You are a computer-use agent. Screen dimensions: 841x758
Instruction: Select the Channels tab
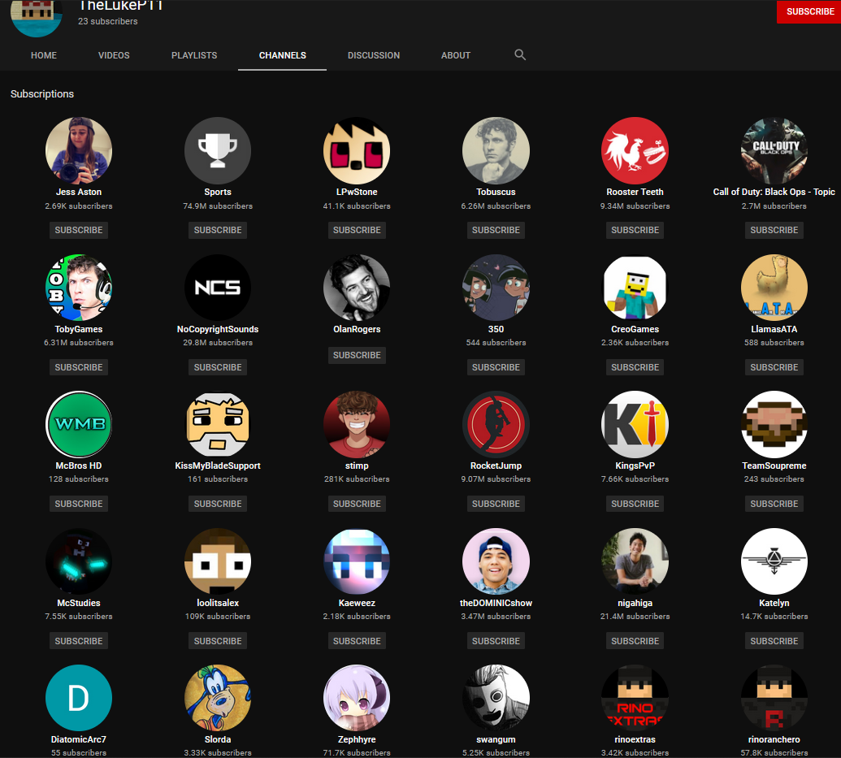283,55
